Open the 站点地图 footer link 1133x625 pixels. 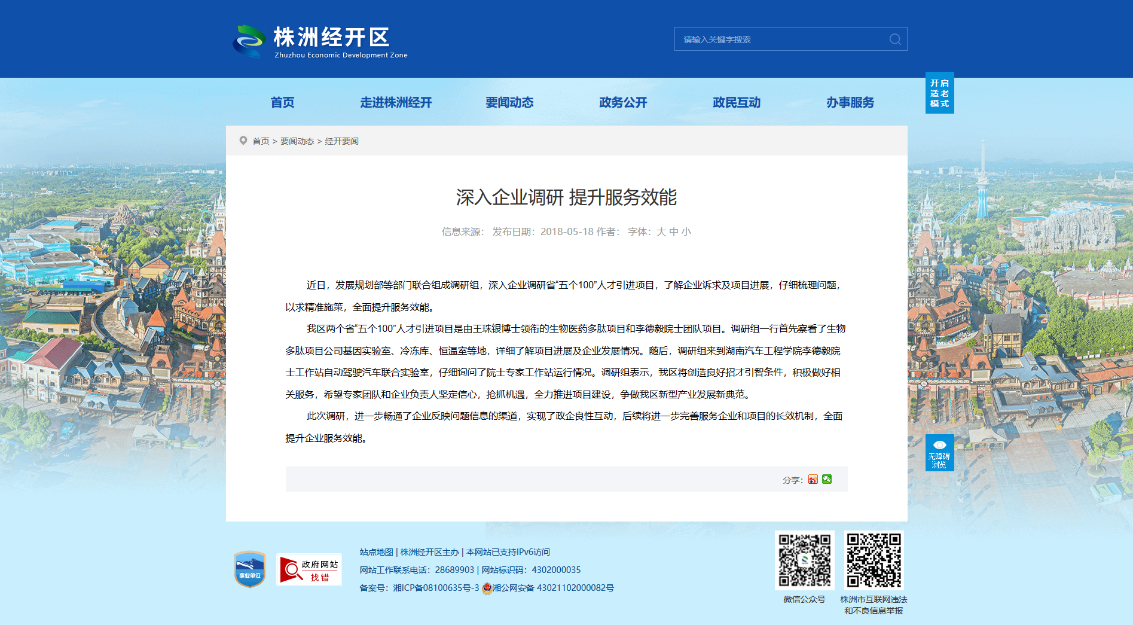pyautogui.click(x=376, y=552)
